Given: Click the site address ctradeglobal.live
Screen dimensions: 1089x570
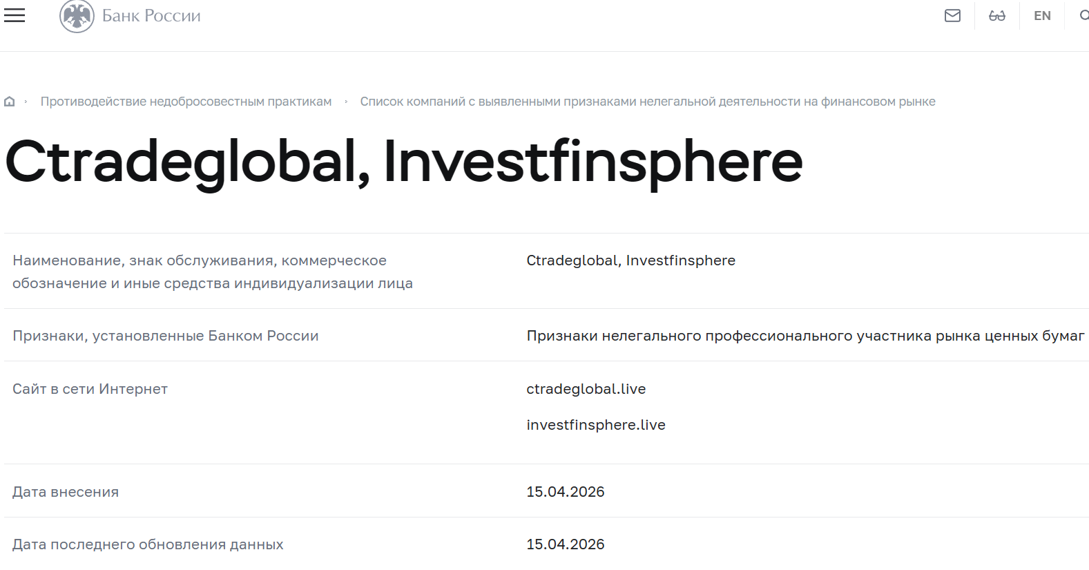Looking at the screenshot, I should coord(586,389).
